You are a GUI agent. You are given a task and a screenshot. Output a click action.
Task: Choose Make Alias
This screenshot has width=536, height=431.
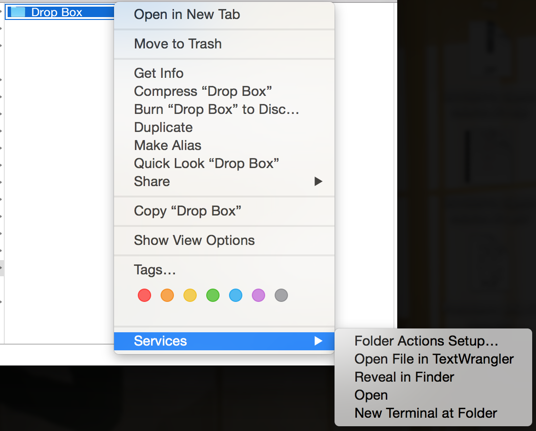(x=167, y=146)
